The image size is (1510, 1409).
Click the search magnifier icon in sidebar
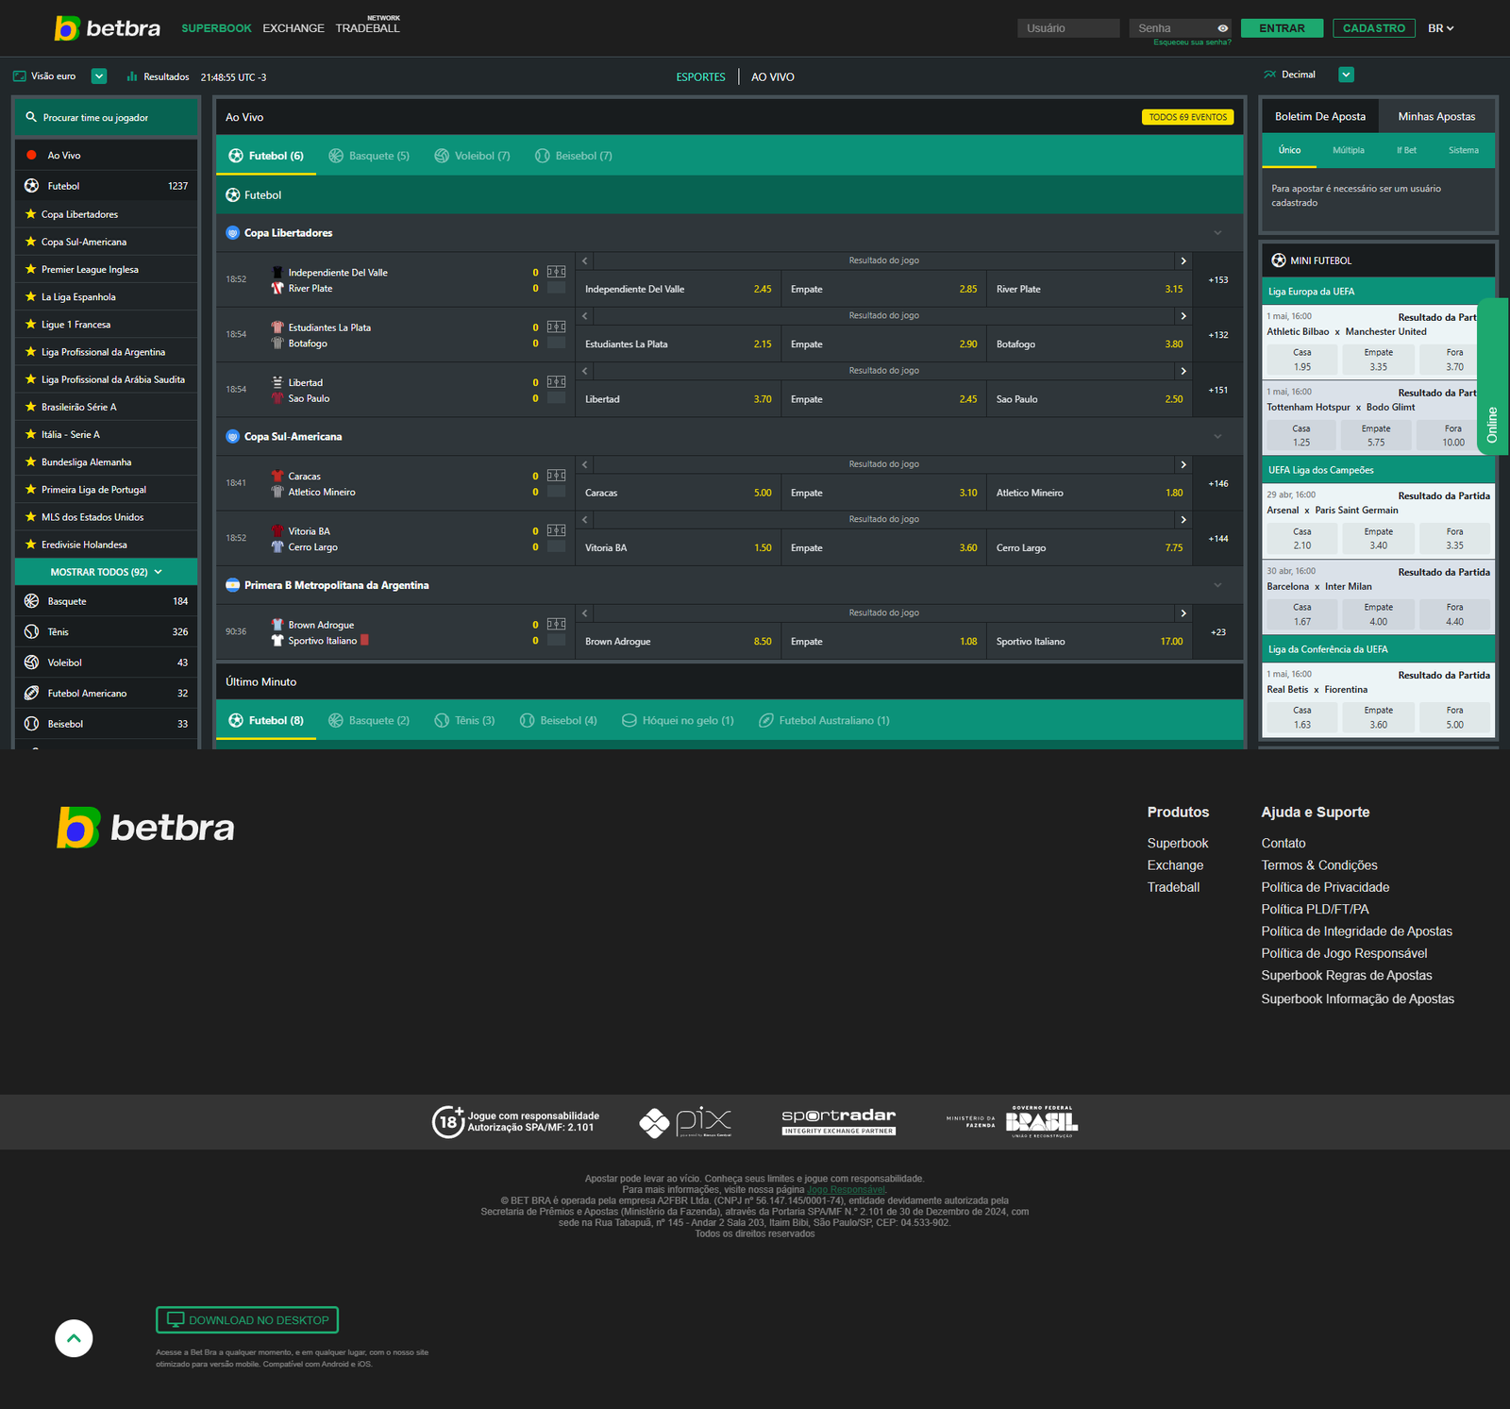[31, 118]
